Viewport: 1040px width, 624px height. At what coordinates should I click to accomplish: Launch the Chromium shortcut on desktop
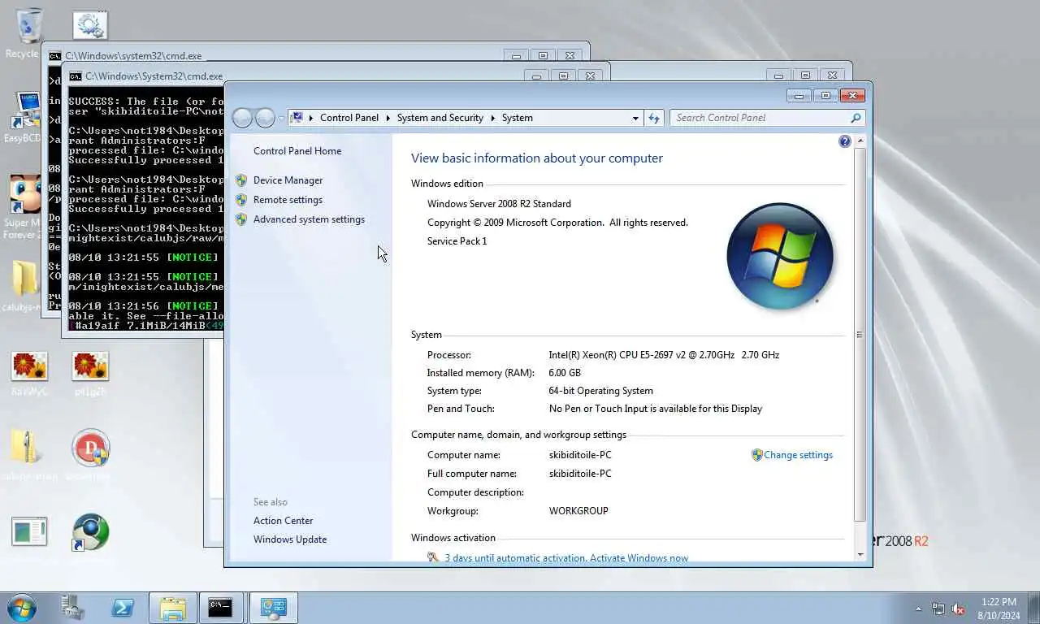(90, 532)
